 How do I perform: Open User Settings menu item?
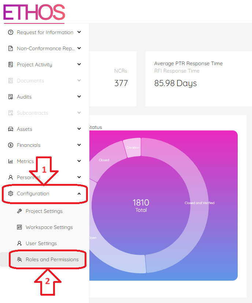click(x=41, y=243)
